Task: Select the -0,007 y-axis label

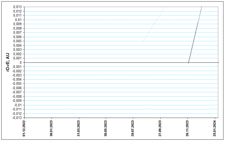Action: pos(17,92)
